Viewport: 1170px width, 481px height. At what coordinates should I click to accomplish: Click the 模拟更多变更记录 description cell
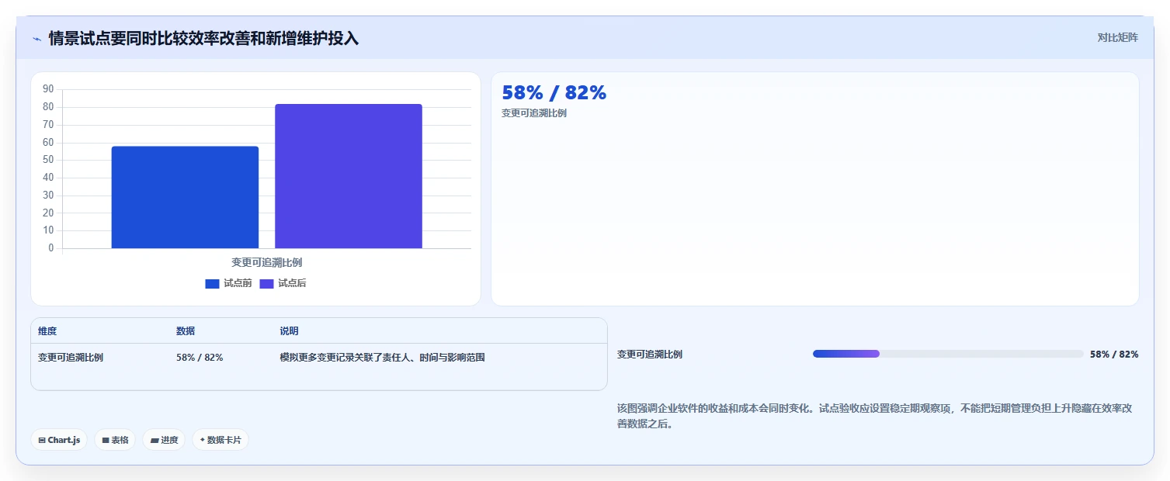point(382,358)
